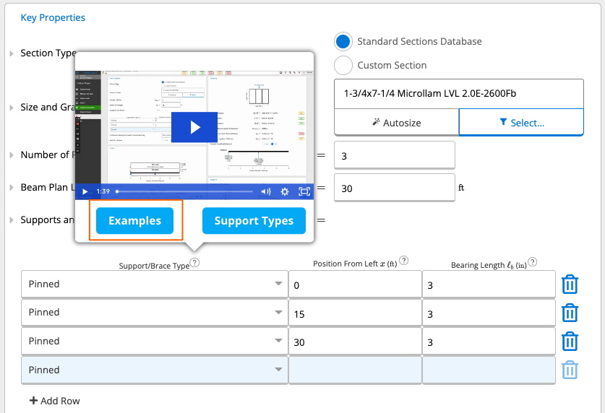Viewport: 605px width, 413px height.
Task: Open help for Position From Left column
Action: tap(403, 261)
